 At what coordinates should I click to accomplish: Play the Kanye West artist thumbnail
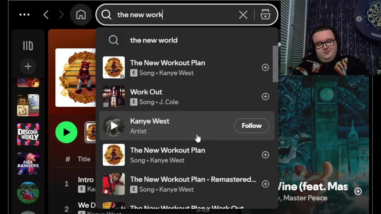tap(114, 126)
